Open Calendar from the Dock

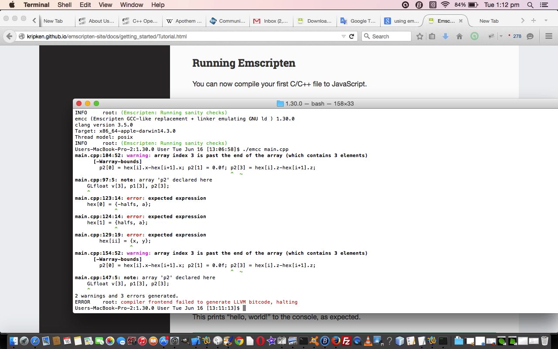[x=67, y=341]
